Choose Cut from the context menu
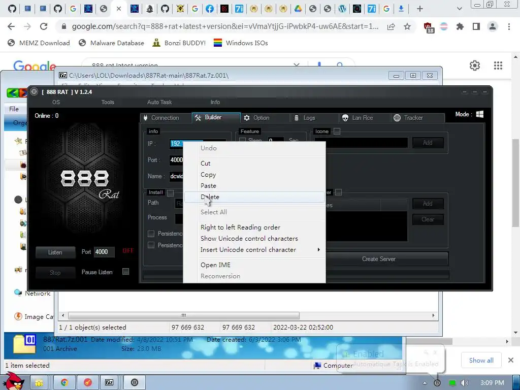520x390 pixels. [254, 163]
